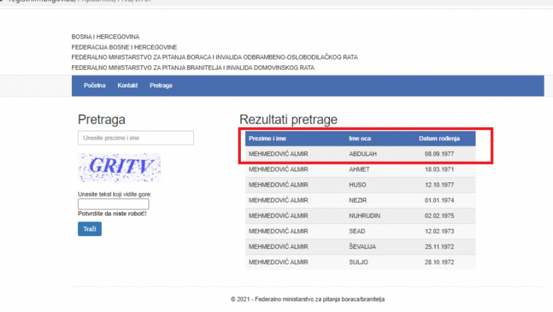Click the birth date 28.10.1972 cell

click(439, 262)
